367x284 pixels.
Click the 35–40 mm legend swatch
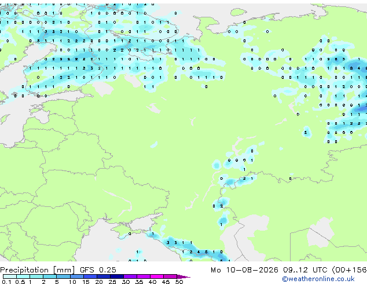[x=144, y=276]
